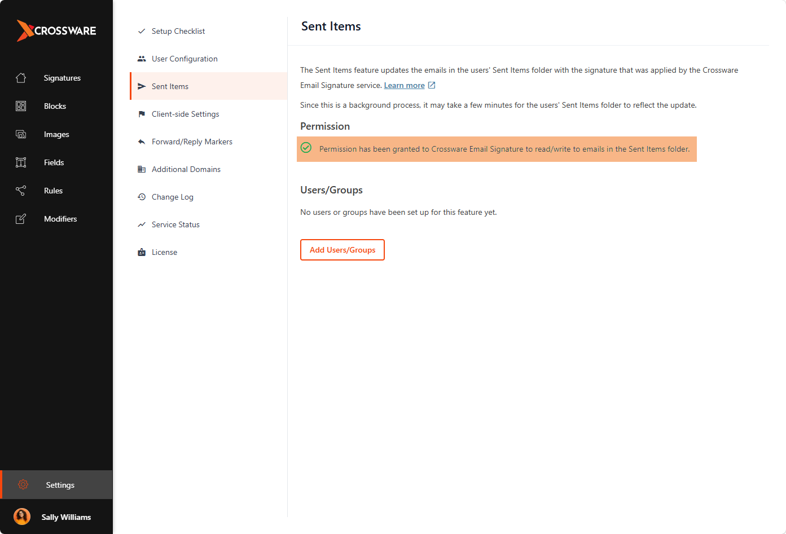Viewport: 786px width, 534px height.
Task: Click the 'Permission has been granted' message
Action: point(504,149)
